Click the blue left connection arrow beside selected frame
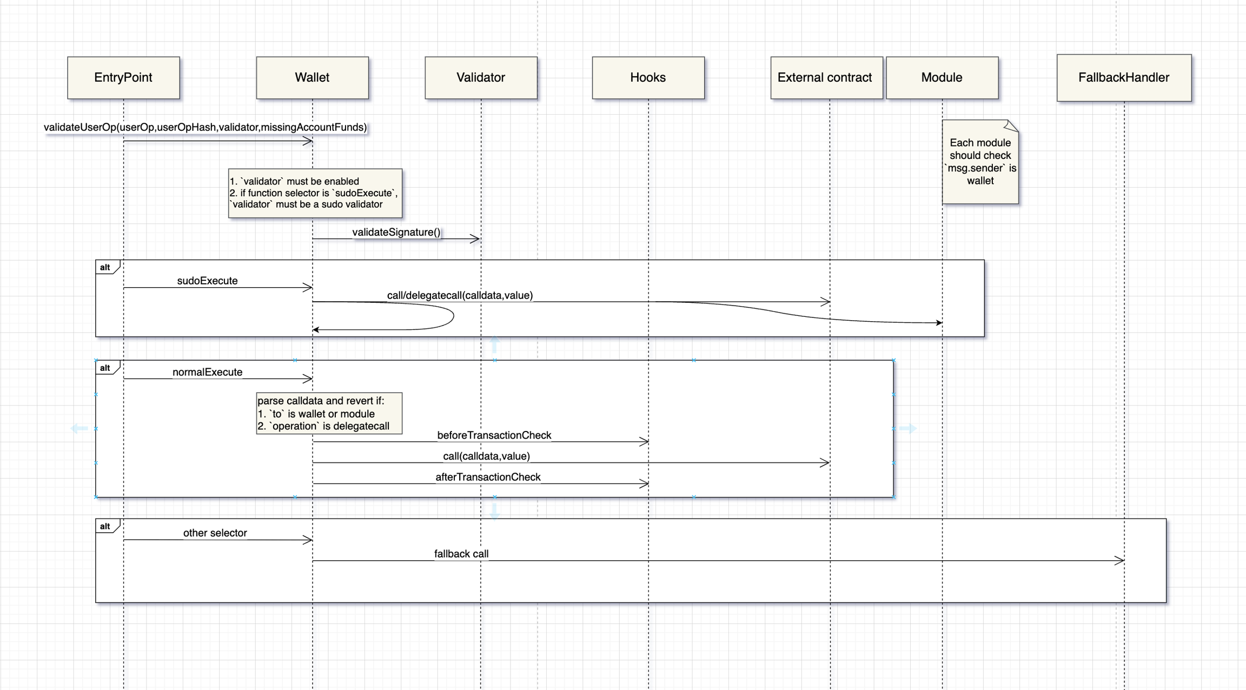This screenshot has width=1246, height=690. (x=79, y=428)
